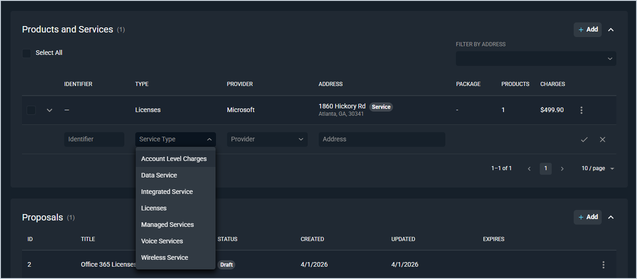This screenshot has height=279, width=637.
Task: Check the Select All checkbox
Action: [27, 53]
